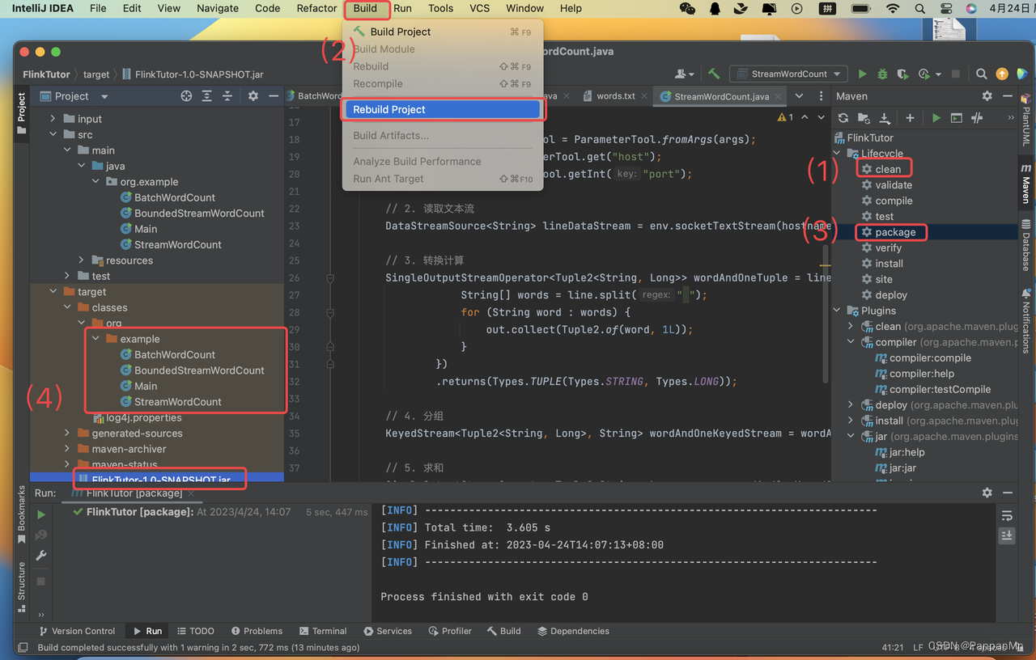Open the Profiler tool window
1036x660 pixels.
(x=450, y=631)
